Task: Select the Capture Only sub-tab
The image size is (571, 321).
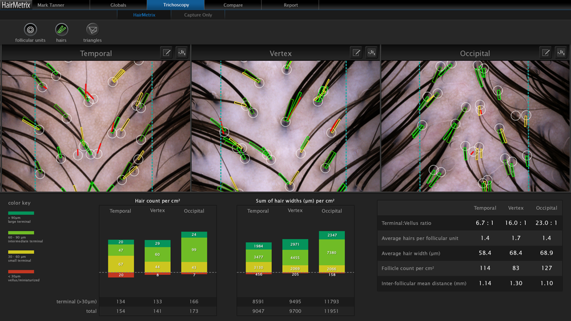Action: coord(198,15)
